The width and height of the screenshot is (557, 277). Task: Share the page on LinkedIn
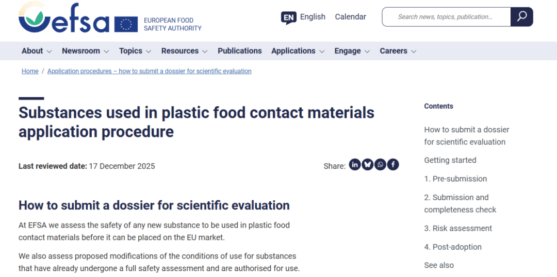pyautogui.click(x=355, y=165)
